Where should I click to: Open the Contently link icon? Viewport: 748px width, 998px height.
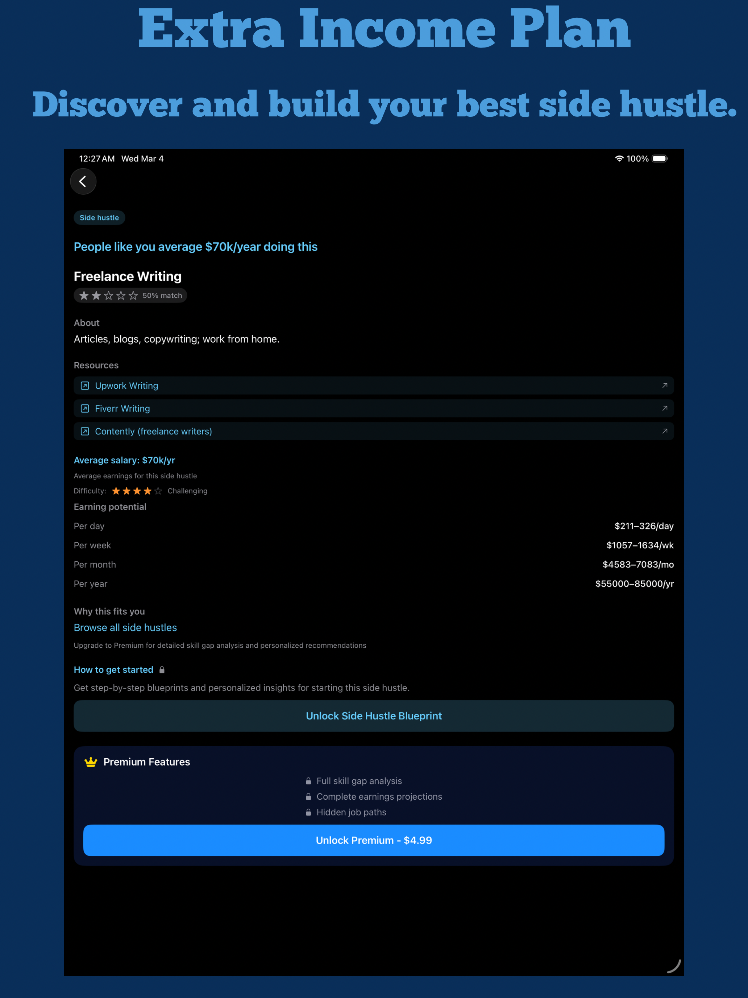pos(85,431)
